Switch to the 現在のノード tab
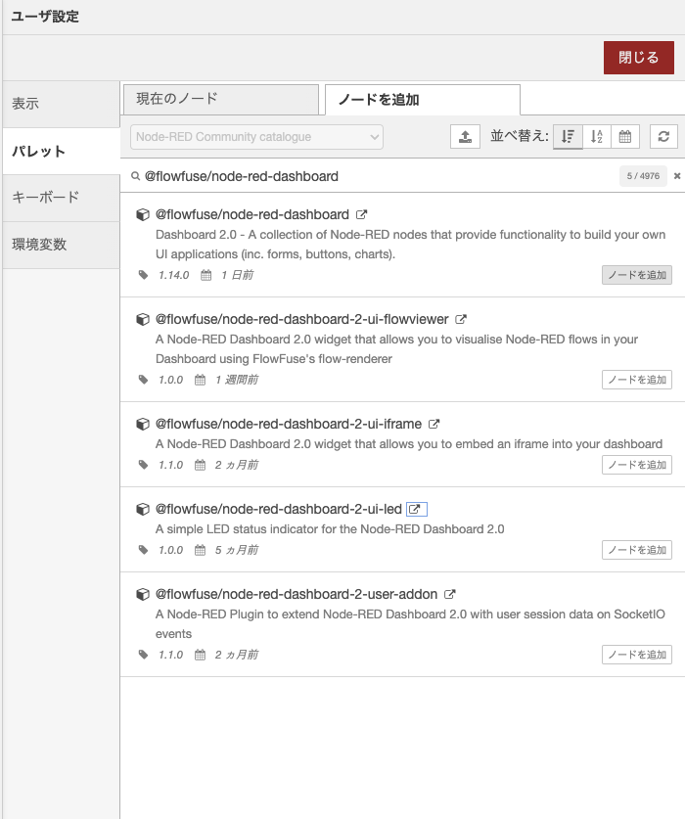The image size is (685, 819). pyautogui.click(x=221, y=99)
